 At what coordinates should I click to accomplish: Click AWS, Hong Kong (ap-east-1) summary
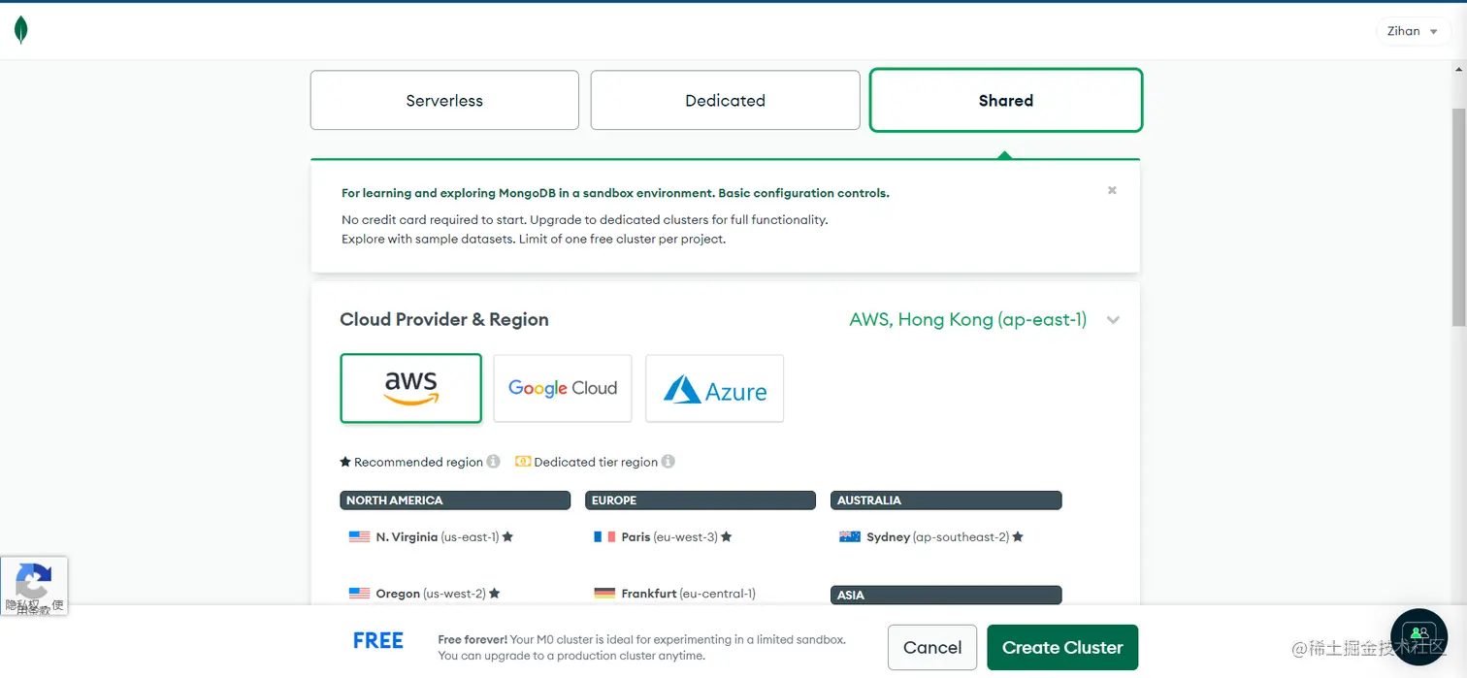967,319
